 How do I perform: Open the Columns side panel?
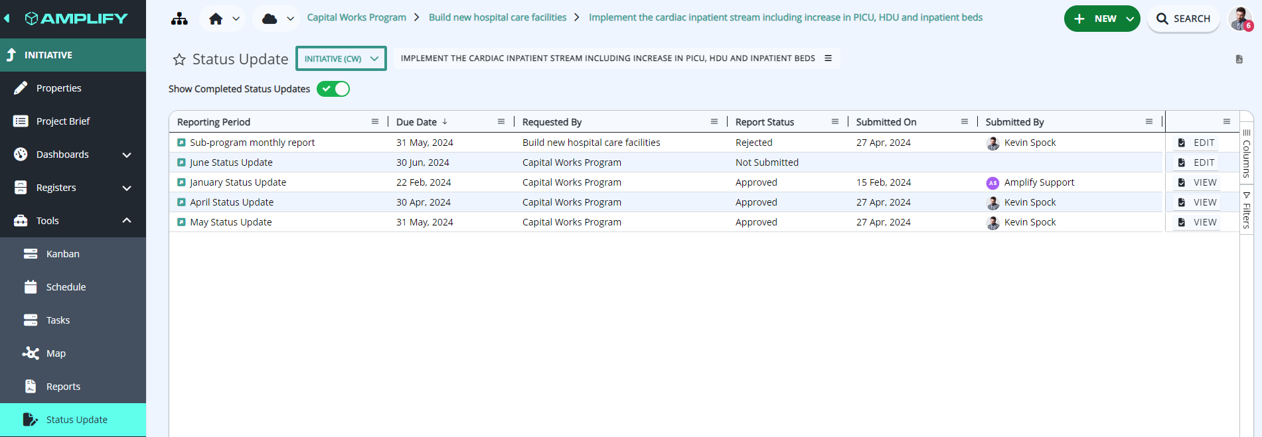(x=1247, y=153)
